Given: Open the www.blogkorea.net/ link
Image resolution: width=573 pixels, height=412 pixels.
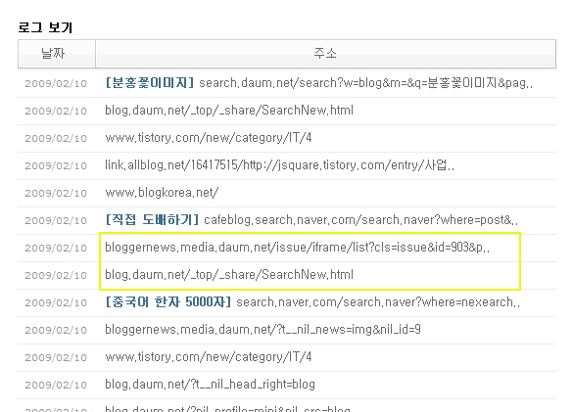Looking at the screenshot, I should point(162,193).
